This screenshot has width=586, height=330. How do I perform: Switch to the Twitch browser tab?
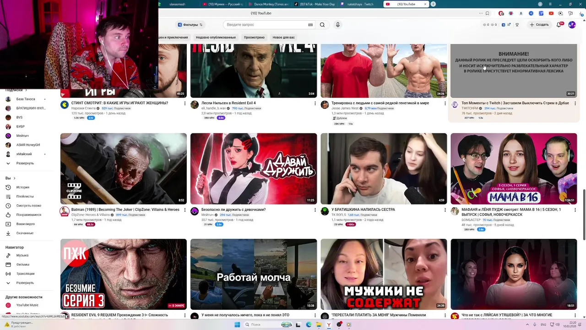point(360,4)
